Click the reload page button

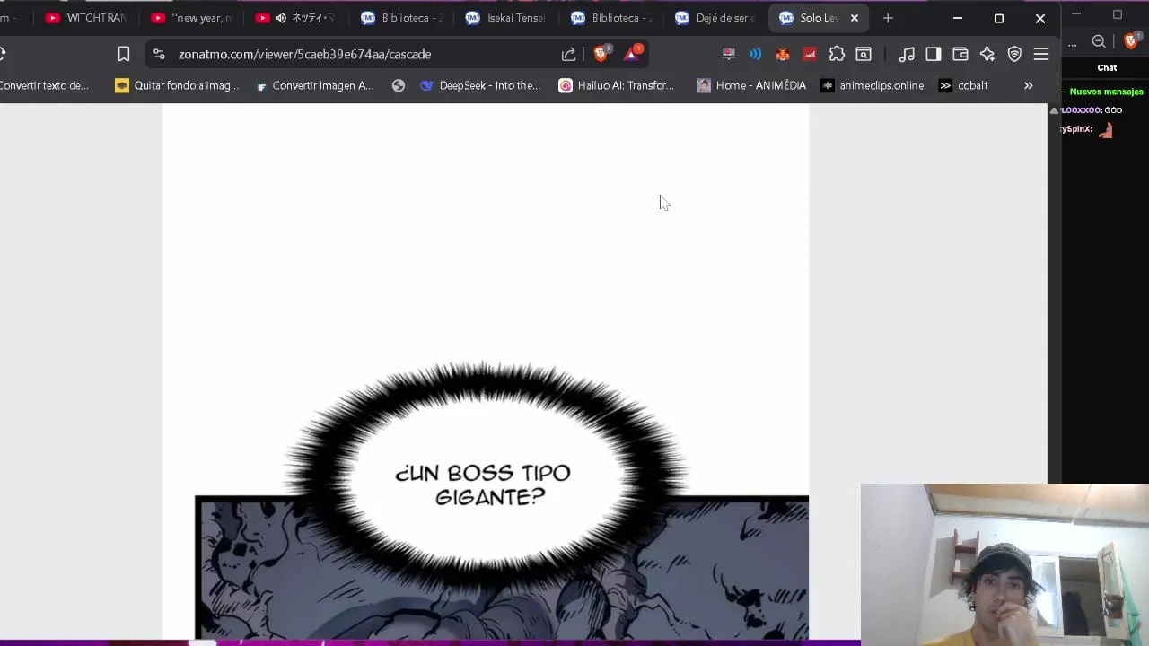[3, 54]
